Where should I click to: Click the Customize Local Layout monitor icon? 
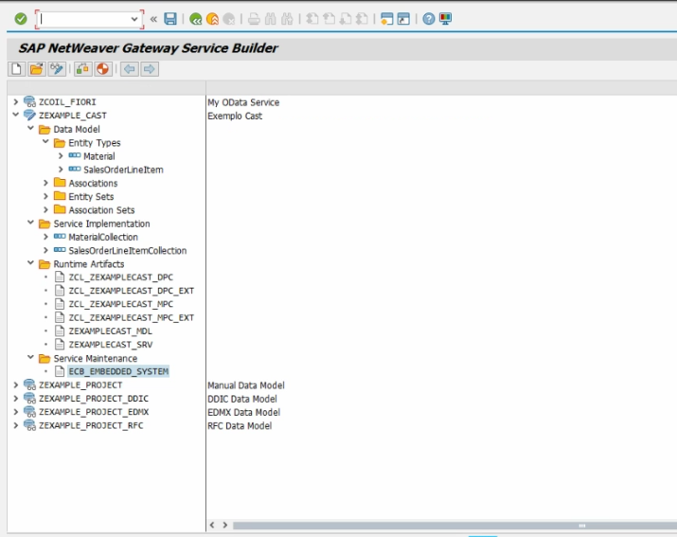pyautogui.click(x=445, y=19)
